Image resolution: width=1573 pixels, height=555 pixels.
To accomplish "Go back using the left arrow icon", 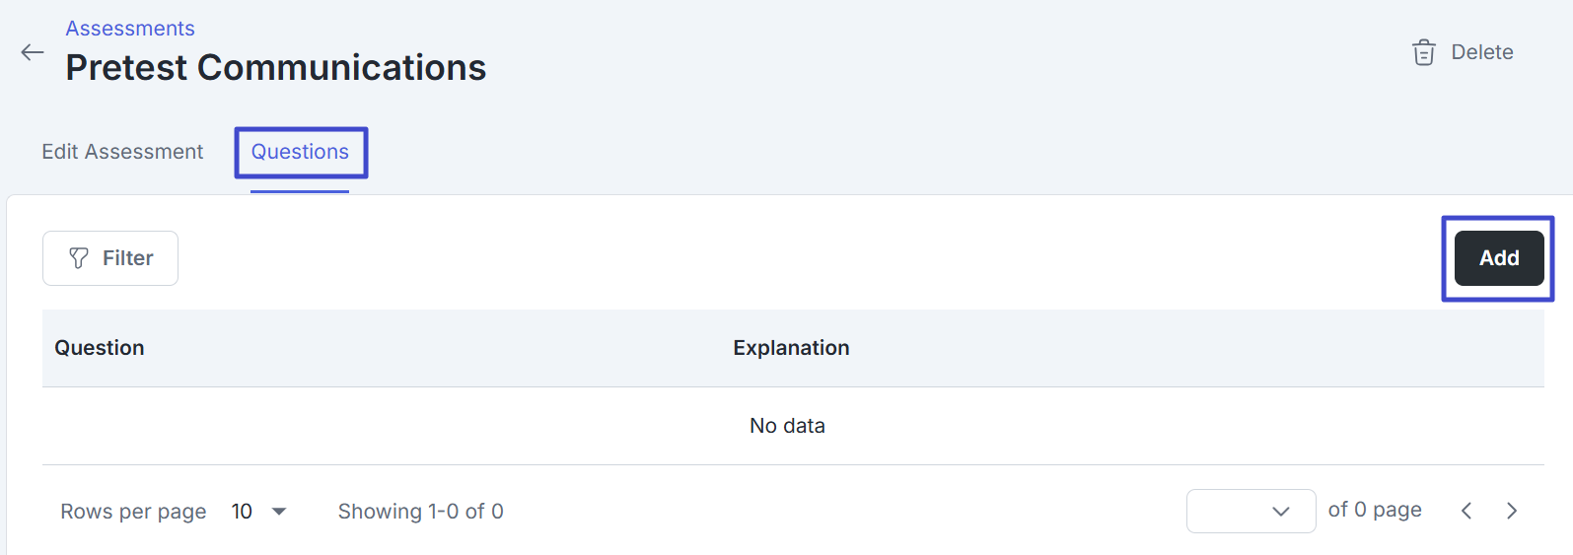I will 33,52.
